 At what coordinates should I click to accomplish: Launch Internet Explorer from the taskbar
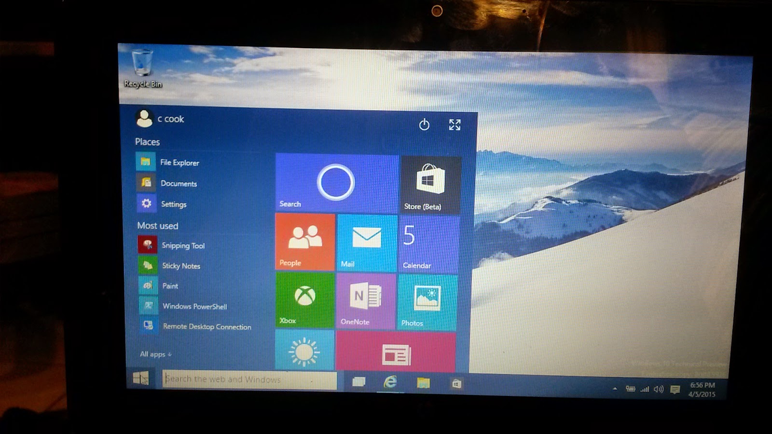click(390, 382)
